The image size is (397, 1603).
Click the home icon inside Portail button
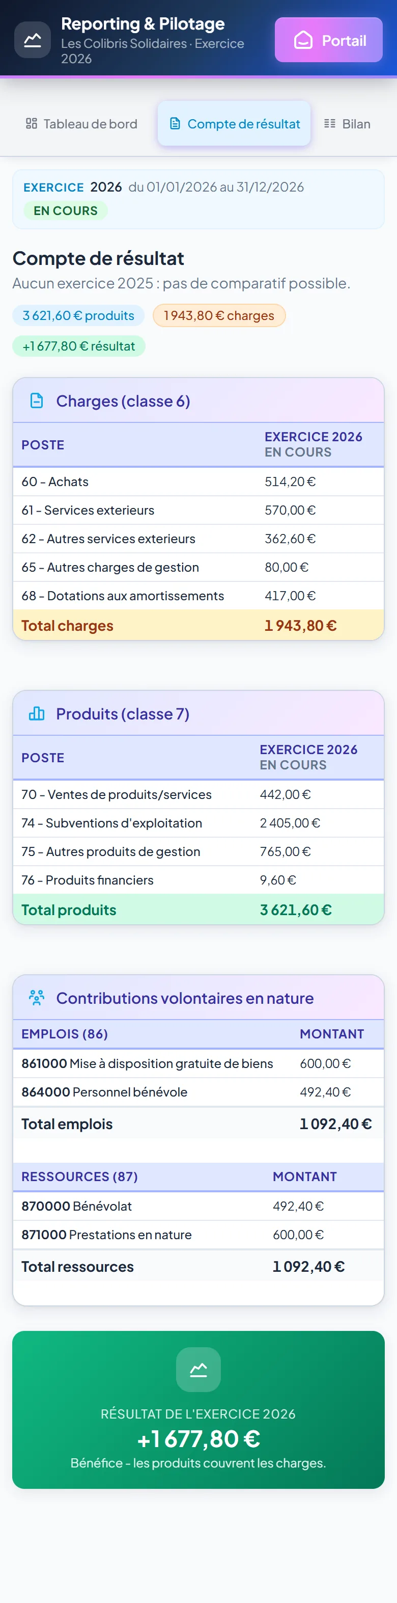303,40
